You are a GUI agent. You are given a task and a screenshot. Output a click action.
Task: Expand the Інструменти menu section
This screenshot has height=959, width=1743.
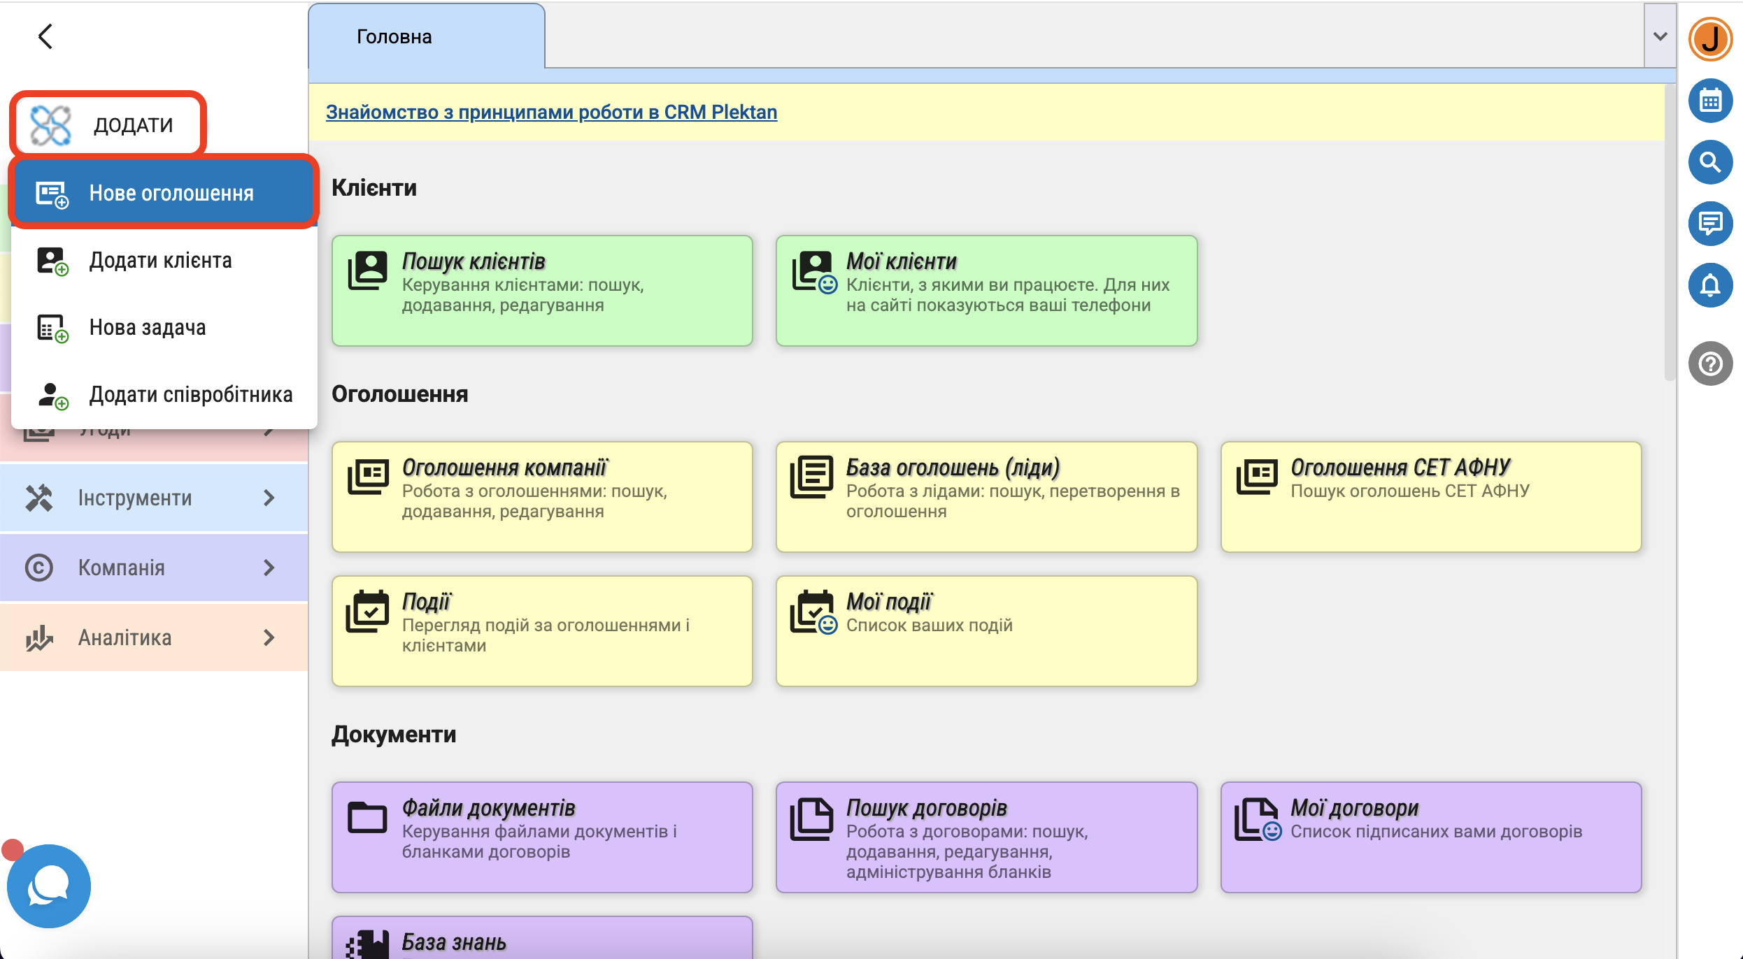(154, 498)
